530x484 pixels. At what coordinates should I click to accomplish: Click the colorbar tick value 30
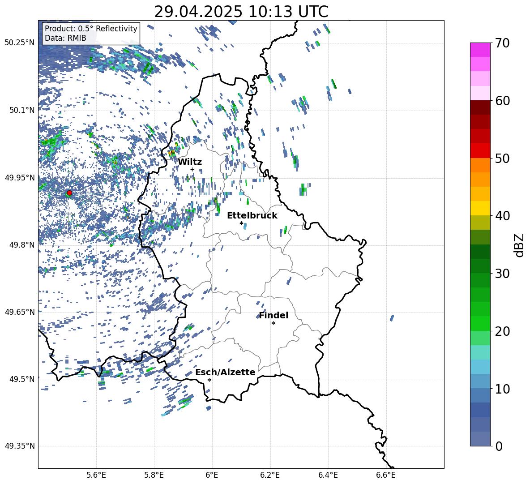502,274
